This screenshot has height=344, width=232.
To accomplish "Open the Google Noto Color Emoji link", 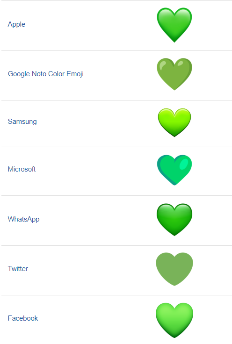I will (x=46, y=74).
